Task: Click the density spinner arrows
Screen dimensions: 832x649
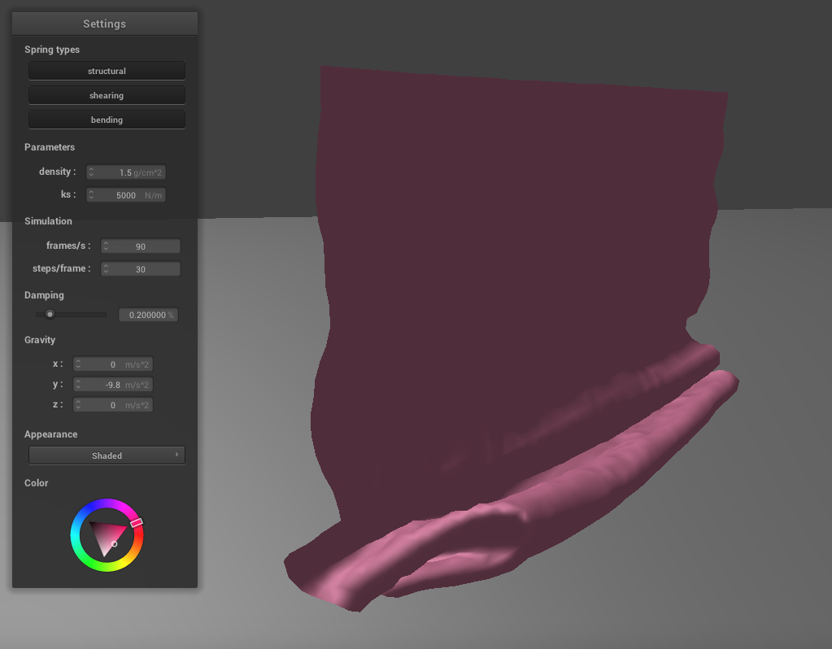Action: (91, 172)
